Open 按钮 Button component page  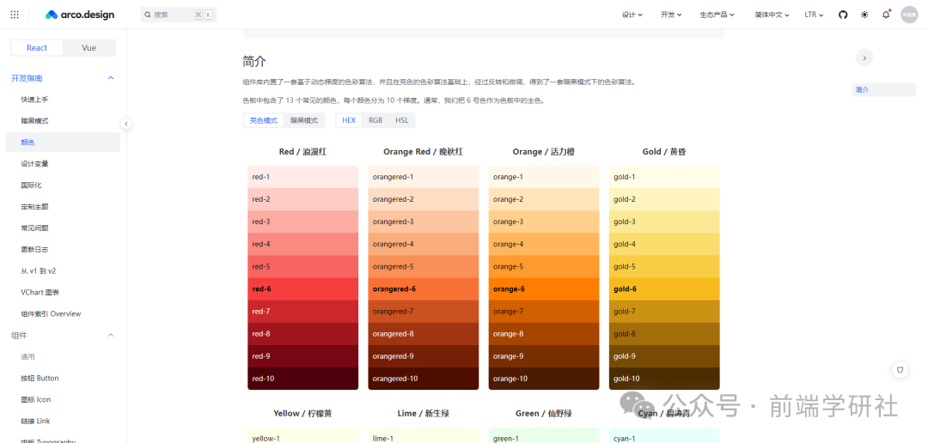[x=63, y=378]
